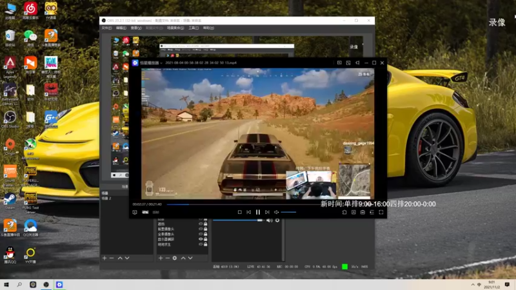Toggle the eye icon on the second listed source
516x290 pixels.
coord(201,224)
